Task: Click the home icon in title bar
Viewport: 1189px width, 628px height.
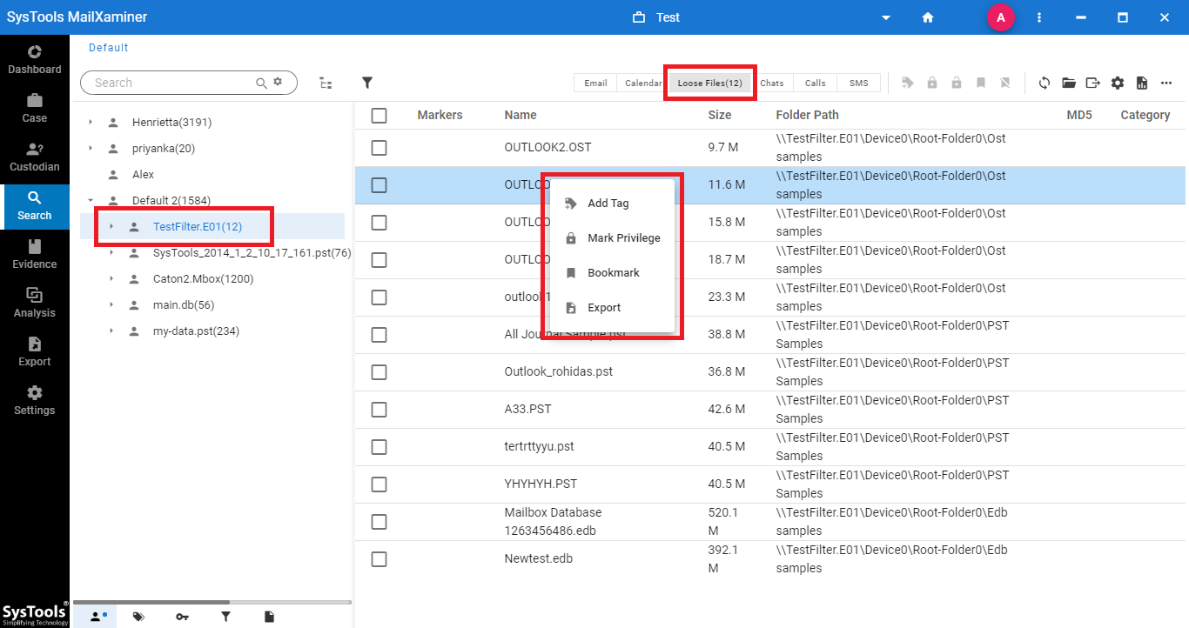Action: tap(928, 17)
